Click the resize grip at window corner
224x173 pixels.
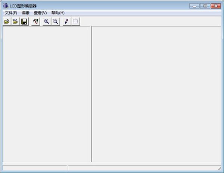(x=219, y=169)
